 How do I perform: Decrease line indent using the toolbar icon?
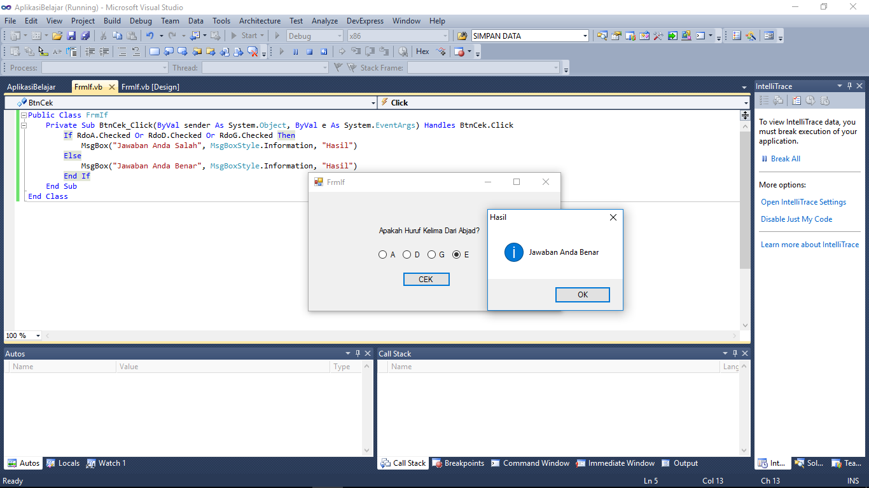click(x=90, y=51)
